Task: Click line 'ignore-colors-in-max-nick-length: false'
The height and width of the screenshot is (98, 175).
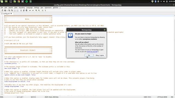Action: click(20, 75)
